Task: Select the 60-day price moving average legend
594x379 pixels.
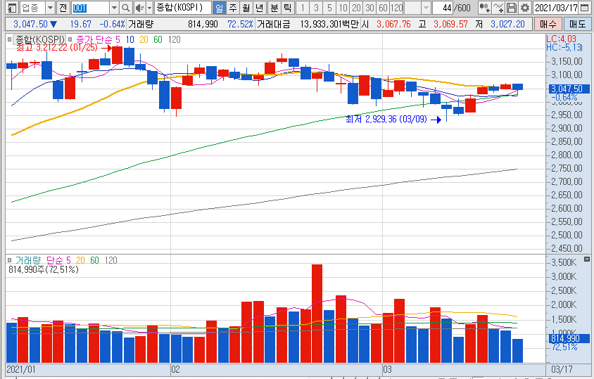Action: (x=158, y=39)
